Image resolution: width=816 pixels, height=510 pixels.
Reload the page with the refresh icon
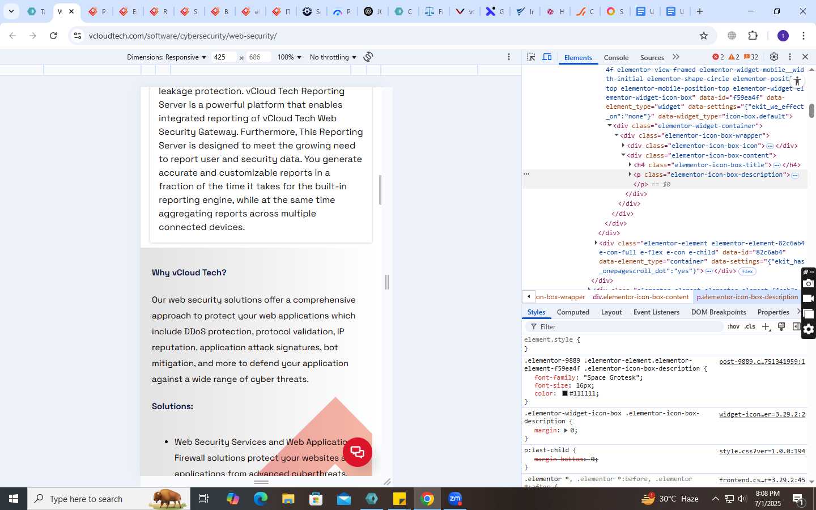click(53, 36)
